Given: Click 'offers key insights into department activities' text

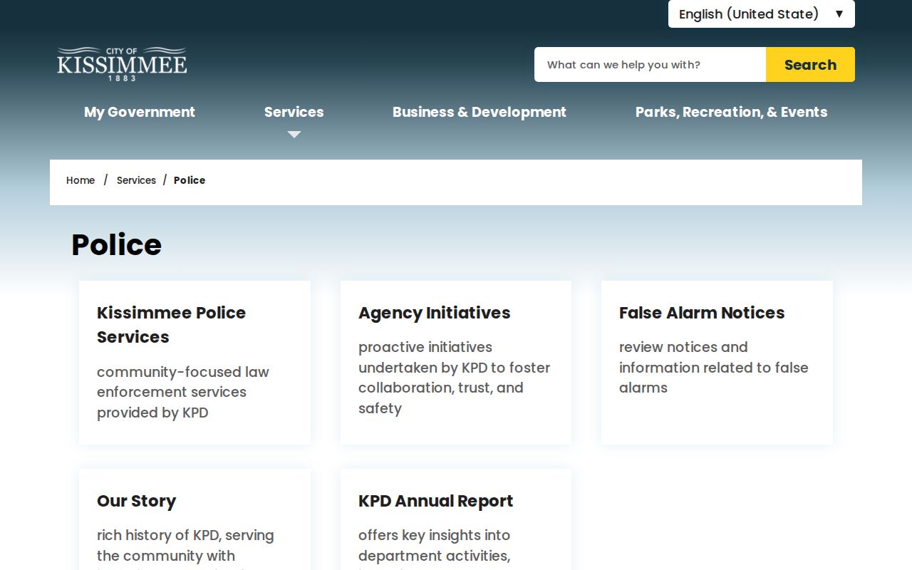Looking at the screenshot, I should coord(435,549).
